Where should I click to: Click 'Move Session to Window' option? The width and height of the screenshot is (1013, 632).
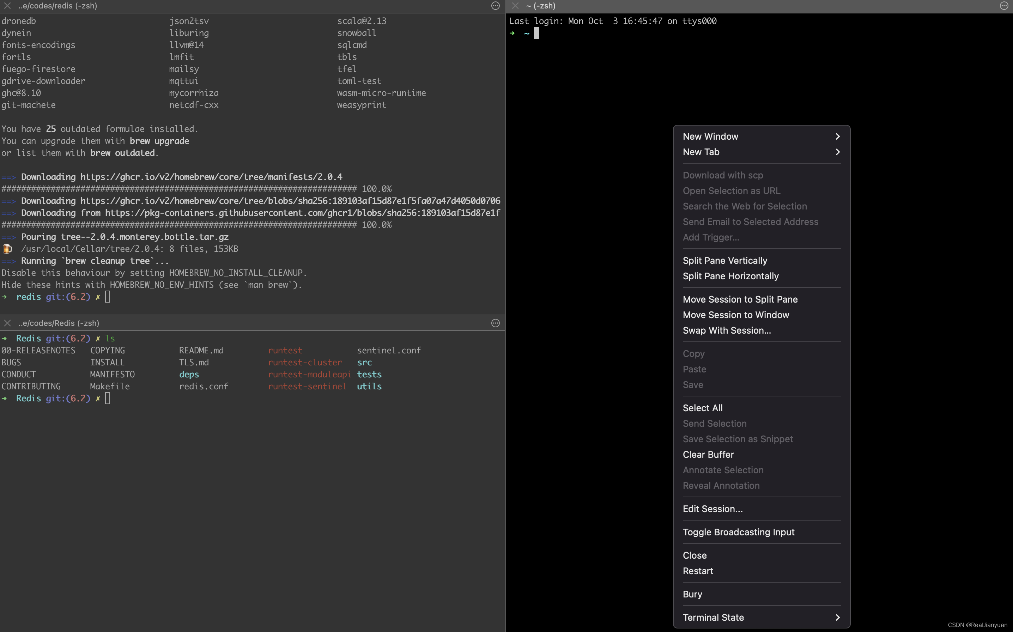point(736,315)
